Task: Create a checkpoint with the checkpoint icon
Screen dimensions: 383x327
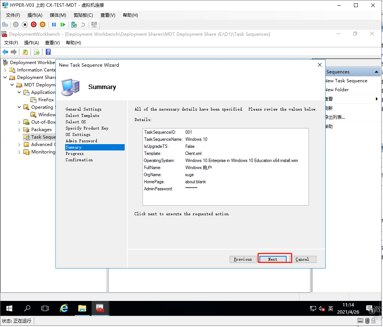Action: tap(74, 25)
